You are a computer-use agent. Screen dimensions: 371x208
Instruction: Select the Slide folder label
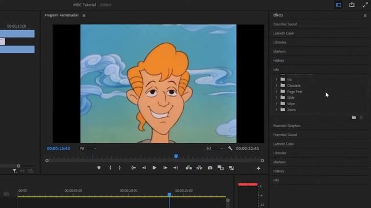291,98
